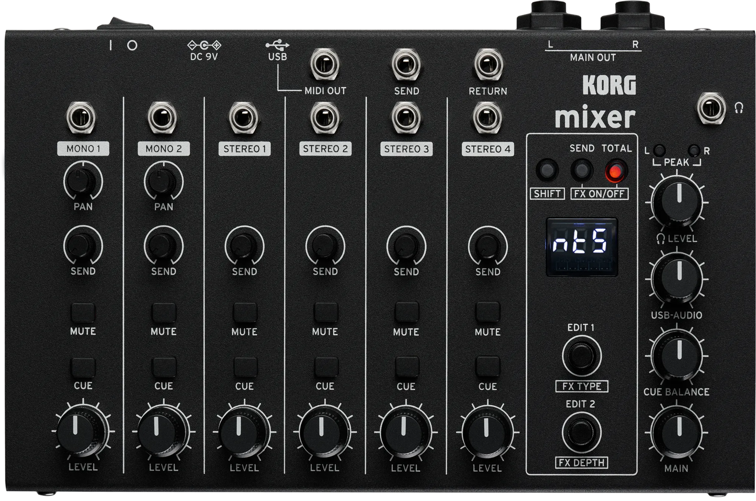This screenshot has width=756, height=501.
Task: Click the headphone output jack
Action: (711, 108)
